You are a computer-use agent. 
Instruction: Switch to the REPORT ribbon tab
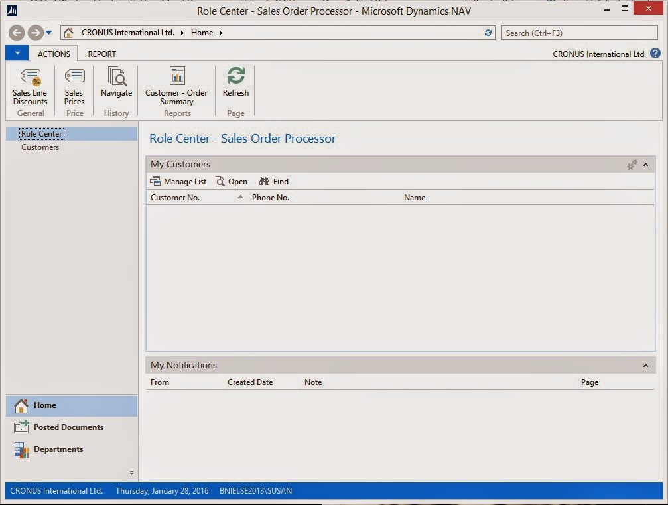[101, 54]
